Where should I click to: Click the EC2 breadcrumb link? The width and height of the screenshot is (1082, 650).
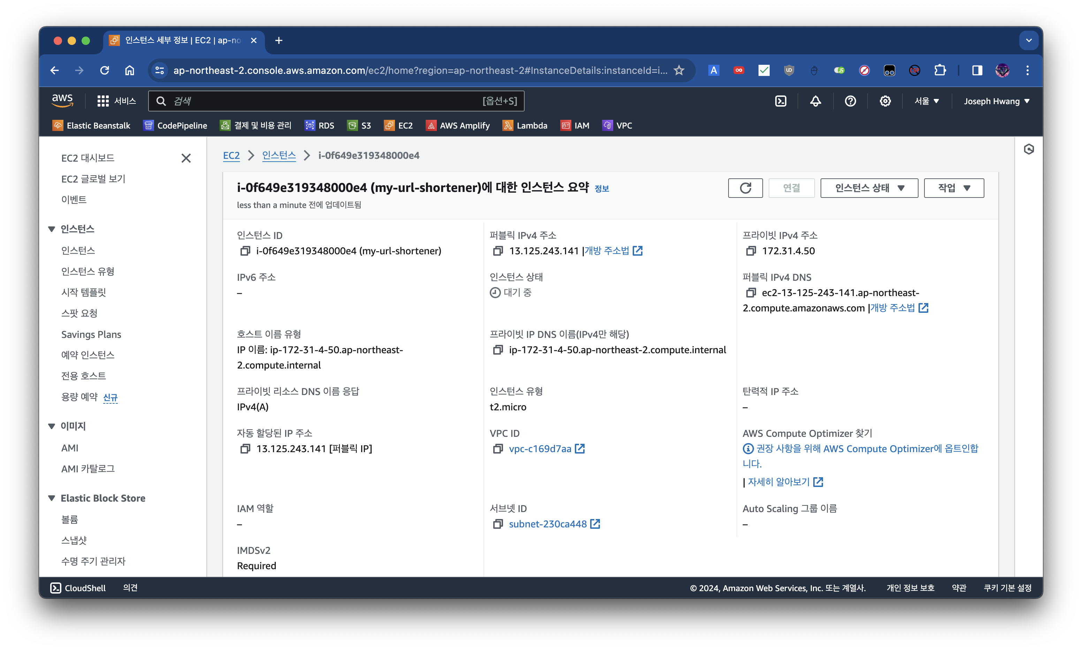(231, 155)
